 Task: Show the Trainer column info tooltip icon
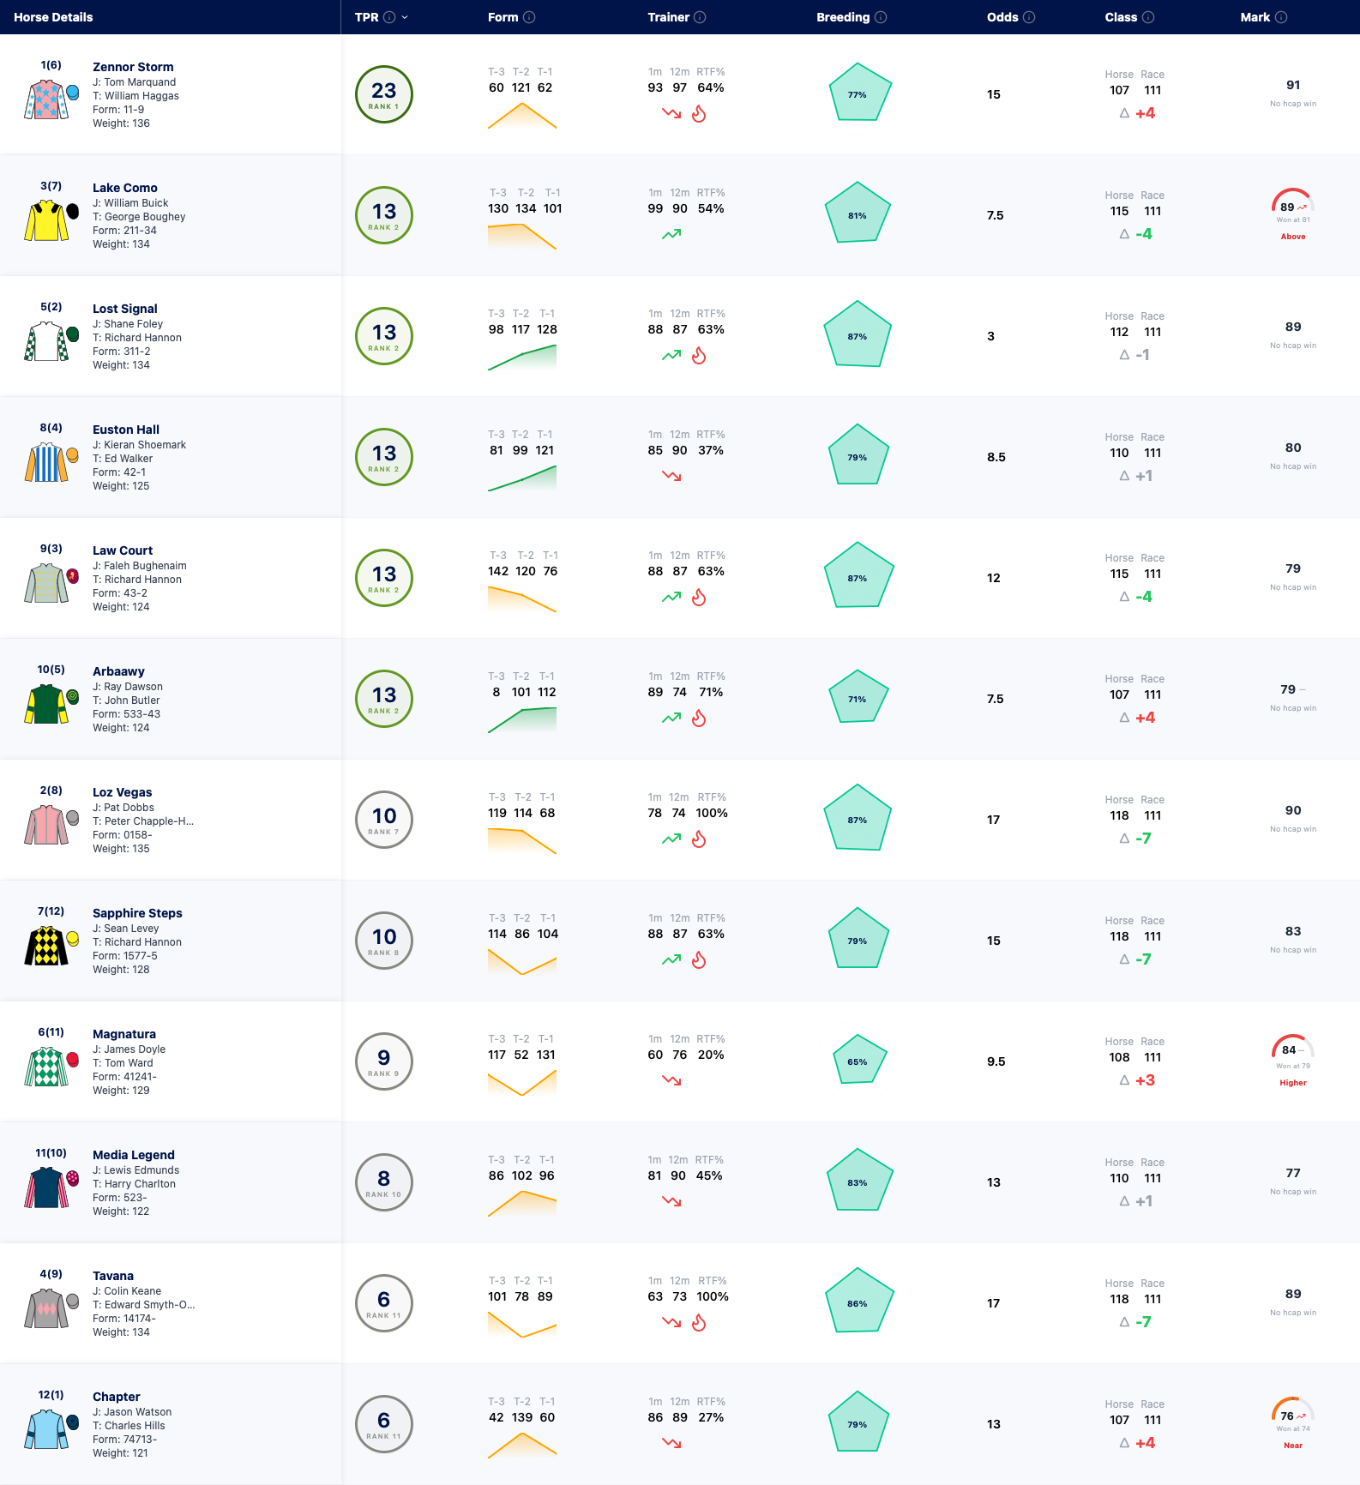coord(700,17)
